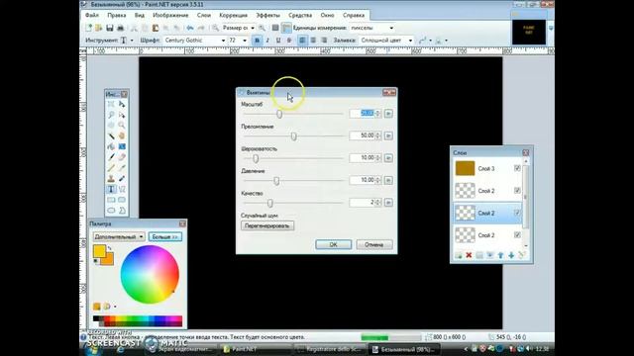Delete layer with red X icon

point(469,255)
